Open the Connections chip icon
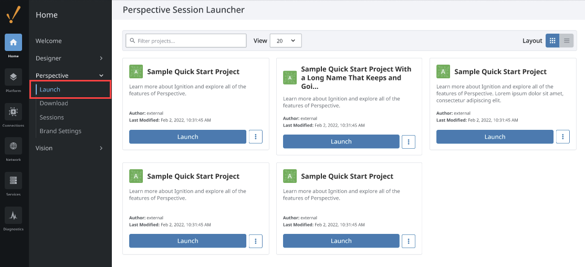This screenshot has height=267, width=585. pos(14,111)
